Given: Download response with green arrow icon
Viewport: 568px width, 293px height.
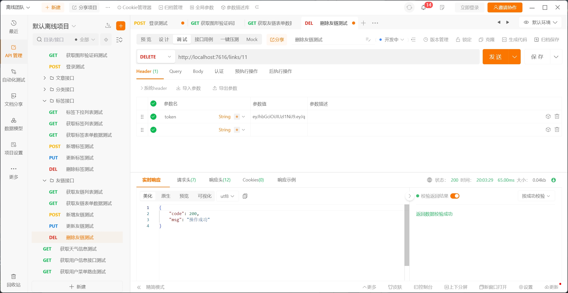Looking at the screenshot, I should (x=554, y=180).
